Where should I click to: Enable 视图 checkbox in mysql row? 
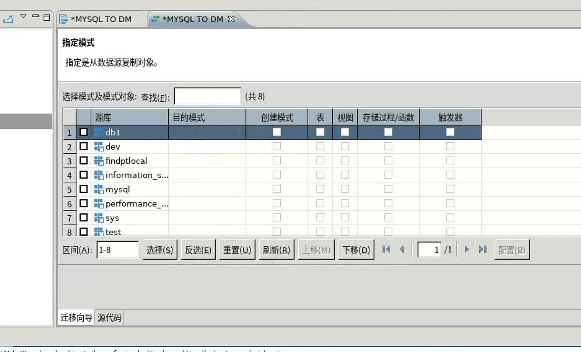tap(345, 189)
